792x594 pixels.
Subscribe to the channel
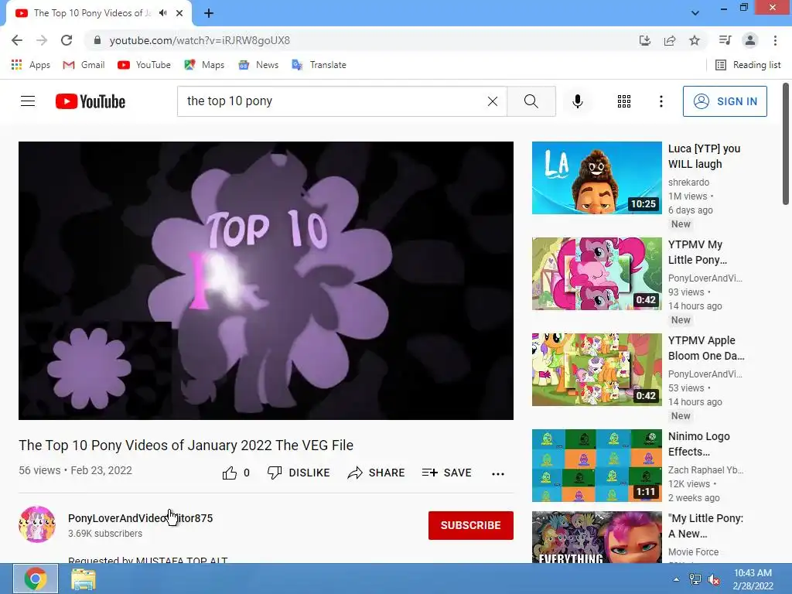pos(471,525)
